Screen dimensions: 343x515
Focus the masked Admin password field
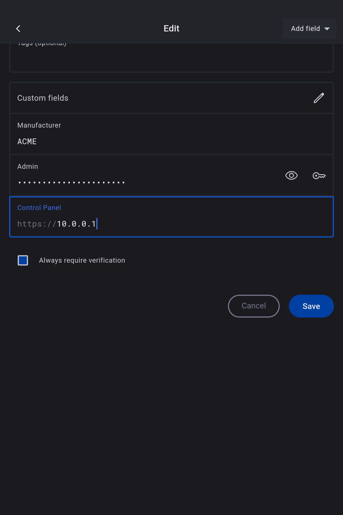point(71,182)
